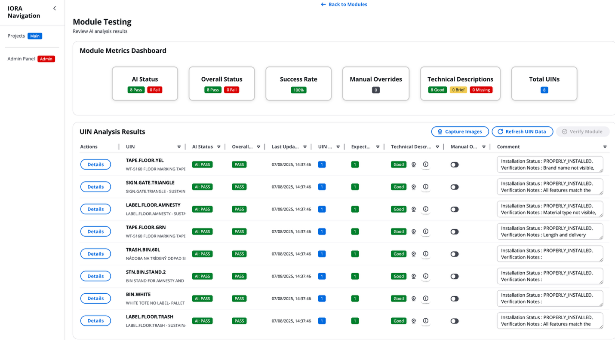Expand the Comment column dropdown

(x=605, y=146)
